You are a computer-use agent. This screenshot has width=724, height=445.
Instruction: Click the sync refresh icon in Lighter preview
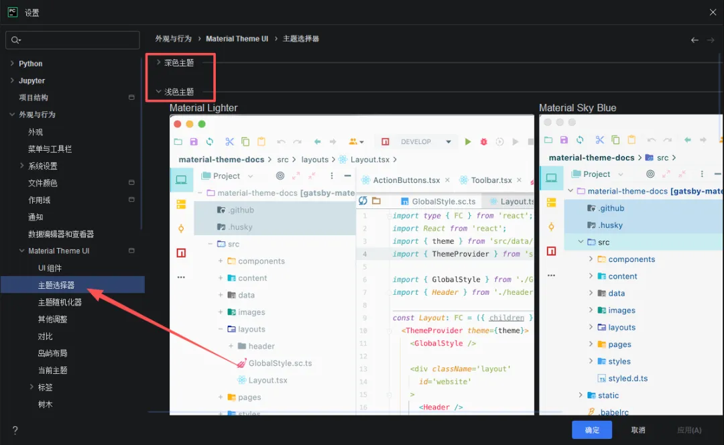pos(210,141)
